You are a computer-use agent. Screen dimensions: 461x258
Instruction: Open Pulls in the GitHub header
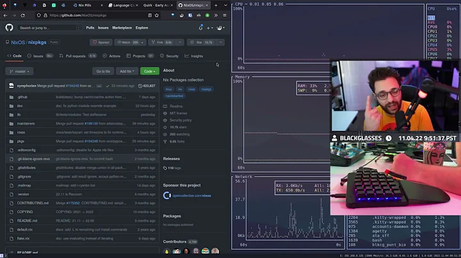tap(90, 27)
